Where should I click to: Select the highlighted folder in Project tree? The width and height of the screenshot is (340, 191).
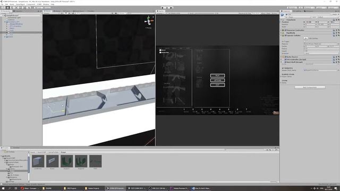click(x=14, y=171)
